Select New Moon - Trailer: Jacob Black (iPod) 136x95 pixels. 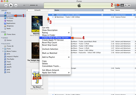[x=103, y=41]
